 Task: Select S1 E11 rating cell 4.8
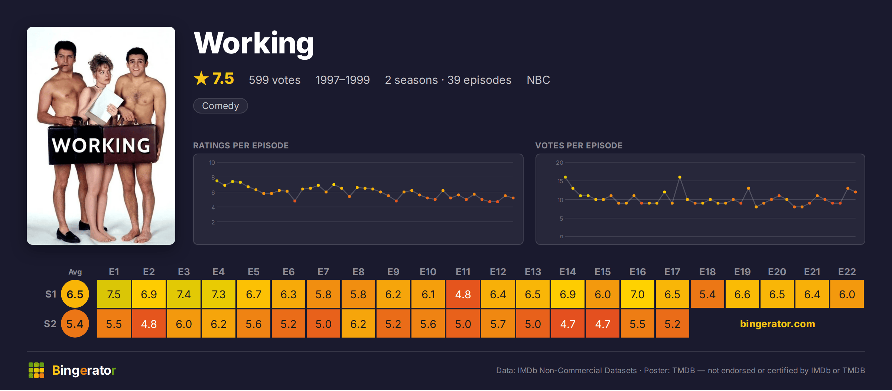pos(463,294)
